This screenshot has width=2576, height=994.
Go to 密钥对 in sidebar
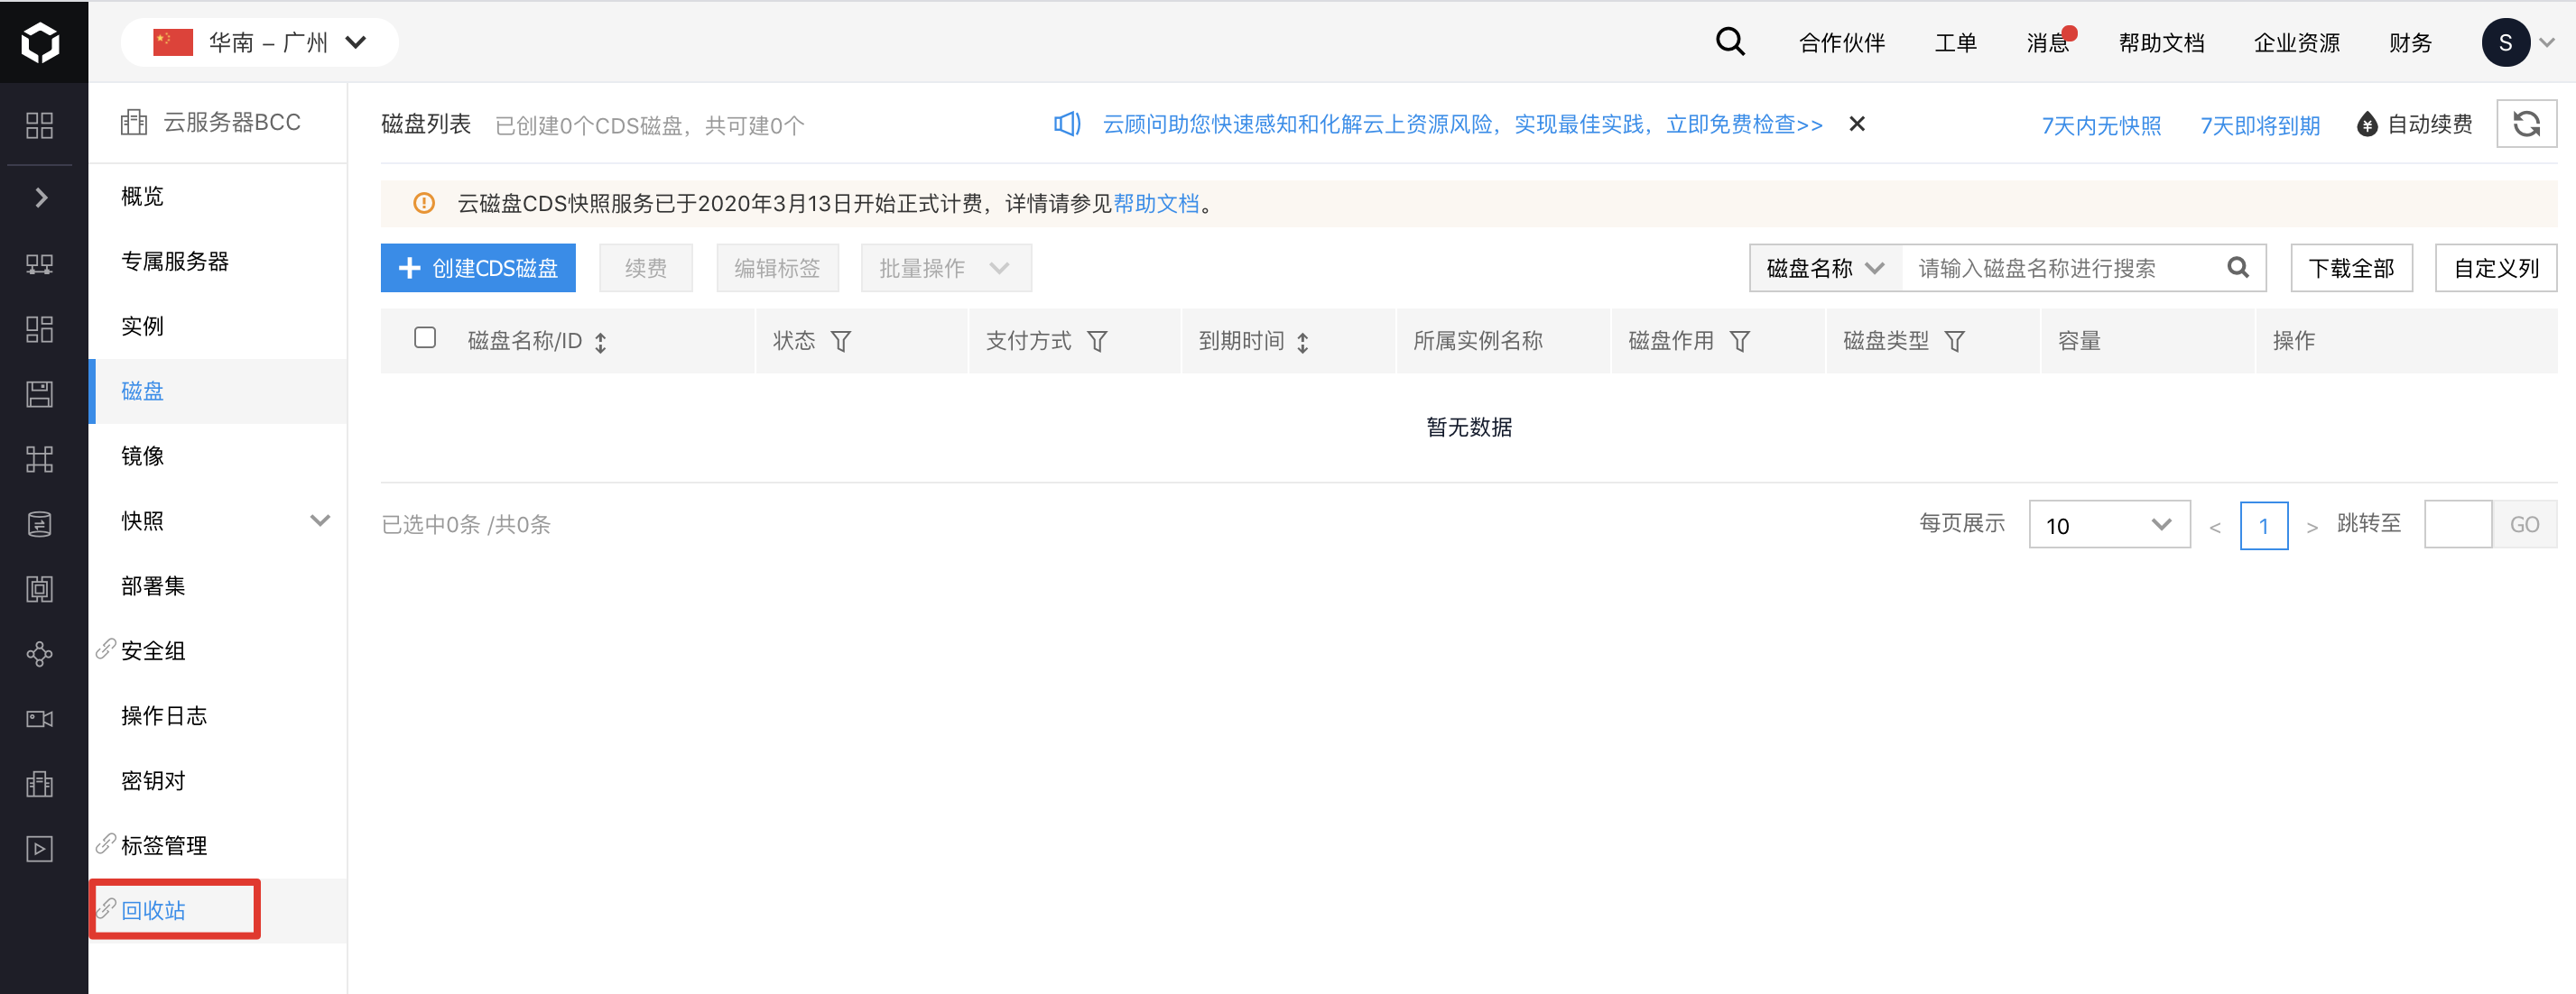coord(153,780)
